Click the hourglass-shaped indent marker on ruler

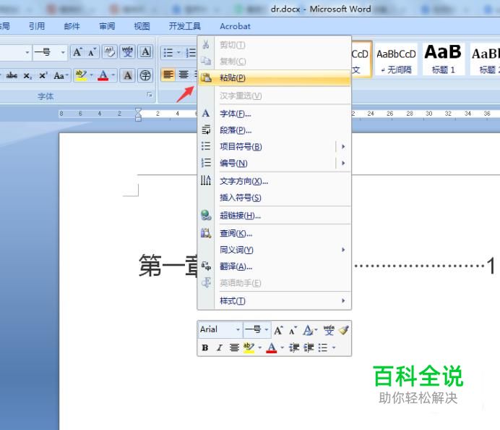pyautogui.click(x=138, y=114)
